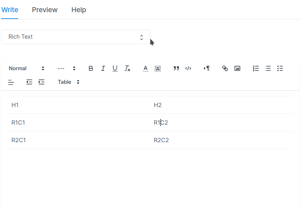The image size is (303, 207).
Task: Toggle underline formatting
Action: [115, 68]
